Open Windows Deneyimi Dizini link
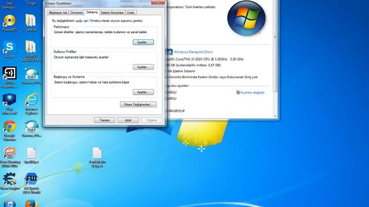This screenshot has height=207, width=369. coord(193,52)
